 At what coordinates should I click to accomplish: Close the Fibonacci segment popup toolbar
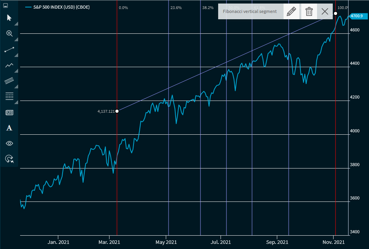pos(325,11)
